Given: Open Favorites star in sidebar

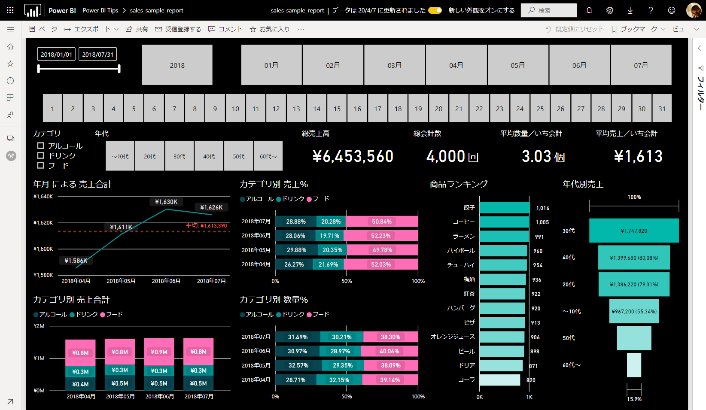Looking at the screenshot, I should [11, 64].
